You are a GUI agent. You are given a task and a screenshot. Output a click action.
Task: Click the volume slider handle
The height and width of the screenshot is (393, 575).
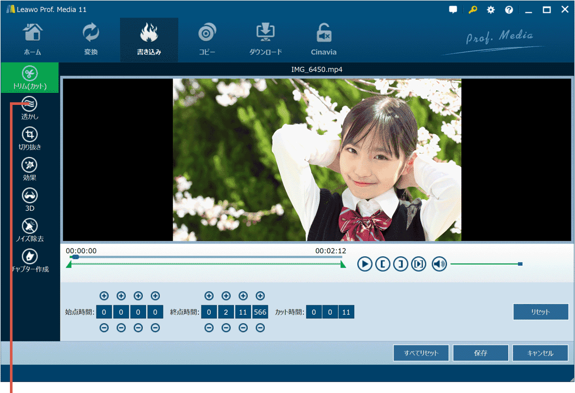coord(520,264)
